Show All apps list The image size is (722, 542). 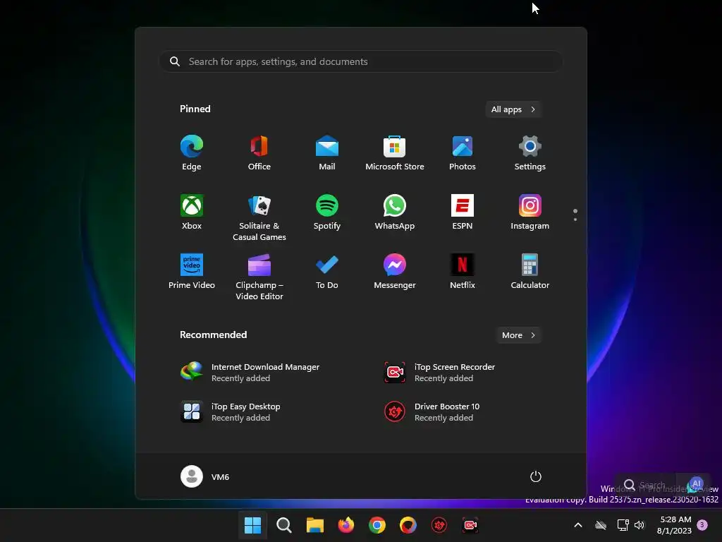pyautogui.click(x=513, y=109)
